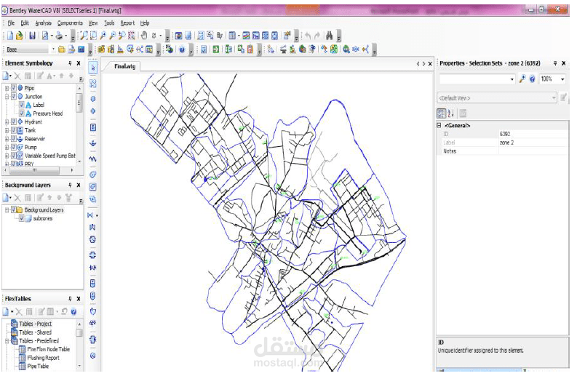
Task: Click the Scenarios folder icon beside Base
Action: (62, 49)
